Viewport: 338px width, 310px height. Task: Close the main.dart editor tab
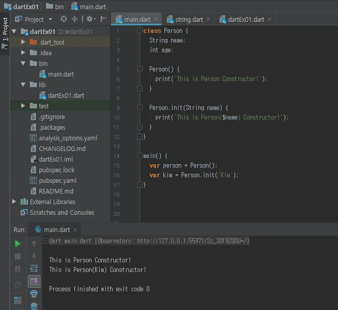[156, 19]
